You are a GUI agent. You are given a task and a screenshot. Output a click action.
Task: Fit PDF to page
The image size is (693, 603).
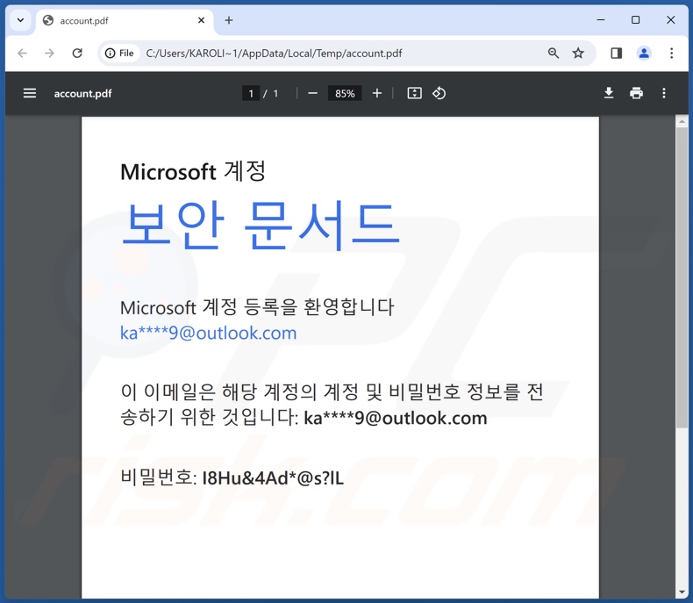[414, 93]
